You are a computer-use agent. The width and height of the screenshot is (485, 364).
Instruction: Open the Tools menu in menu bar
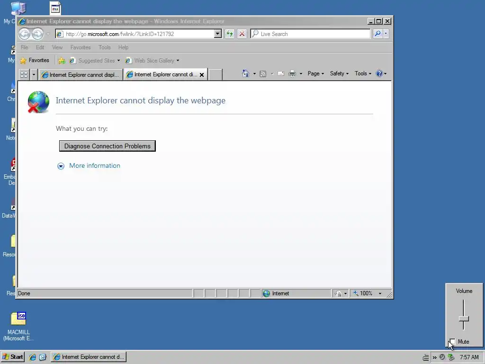tap(105, 47)
